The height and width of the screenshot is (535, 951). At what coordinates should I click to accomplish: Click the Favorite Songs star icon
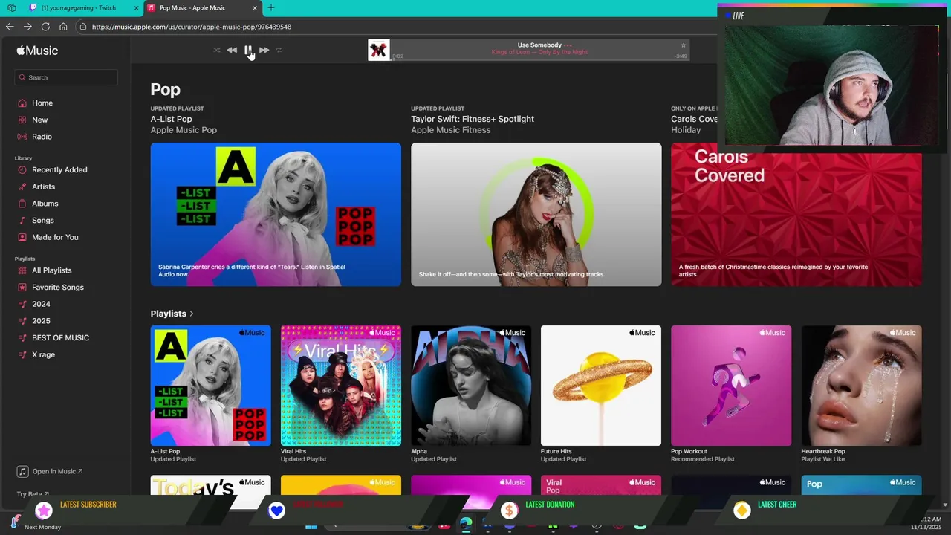pyautogui.click(x=22, y=288)
